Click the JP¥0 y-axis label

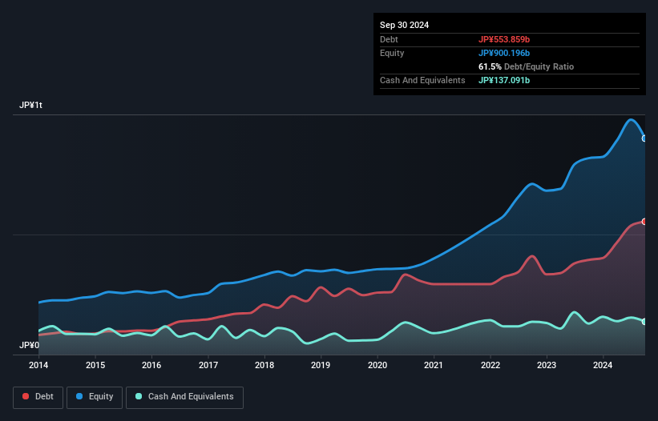29,345
